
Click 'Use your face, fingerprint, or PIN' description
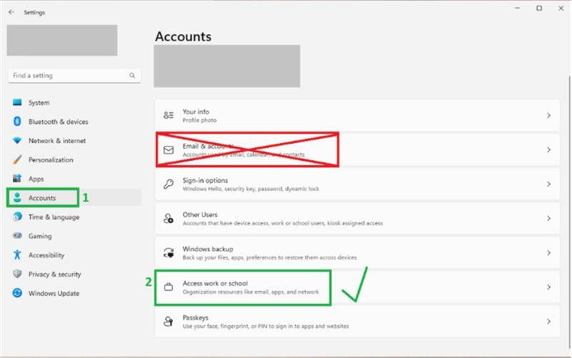point(265,326)
